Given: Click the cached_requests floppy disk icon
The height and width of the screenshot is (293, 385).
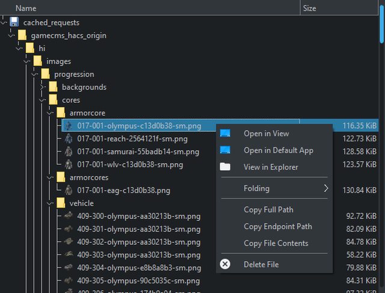Looking at the screenshot, I should coord(14,22).
